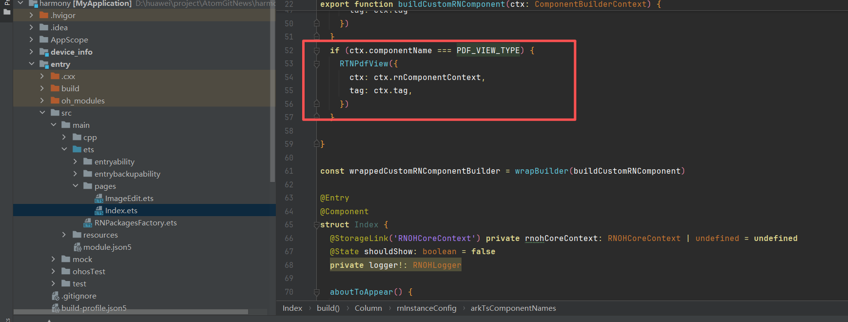Expand the resources folder arrow
Screen dimensions: 848x322
tap(64, 235)
